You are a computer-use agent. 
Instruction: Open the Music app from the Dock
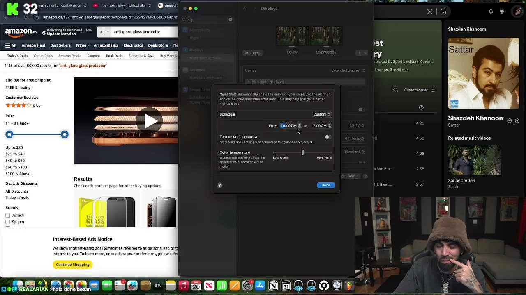184,286
